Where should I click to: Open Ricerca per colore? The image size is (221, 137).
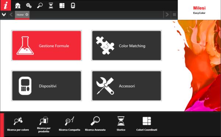18,124
